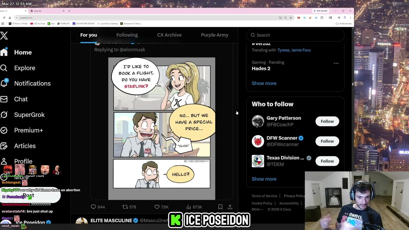Expand Who to follow Show more
Image resolution: width=409 pixels, height=230 pixels.
coord(264,179)
